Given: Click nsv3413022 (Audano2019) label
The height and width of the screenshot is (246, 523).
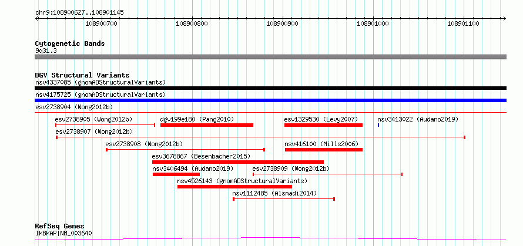Looking at the screenshot, I should click(418, 119).
